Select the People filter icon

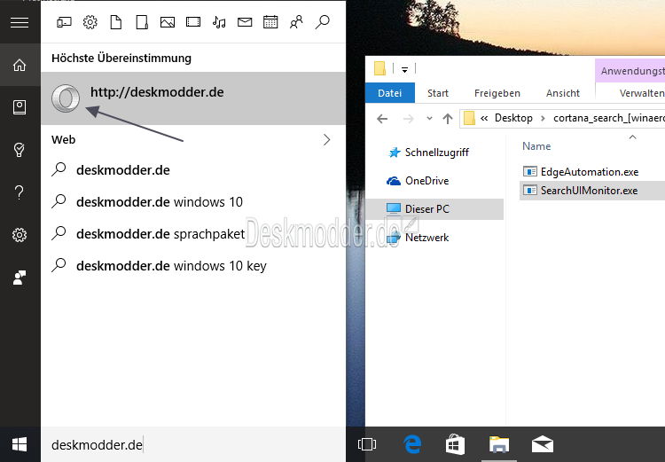(296, 22)
